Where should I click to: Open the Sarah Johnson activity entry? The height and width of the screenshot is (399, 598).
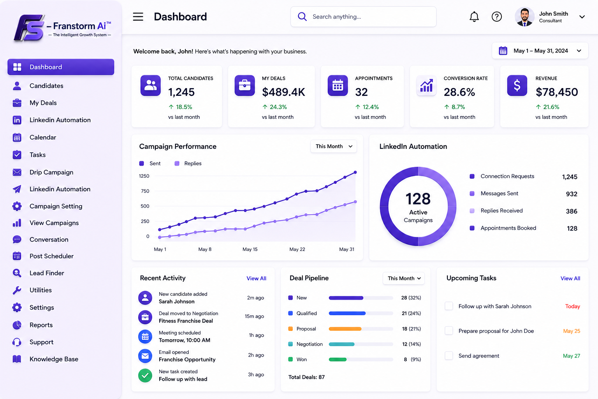[x=202, y=298]
